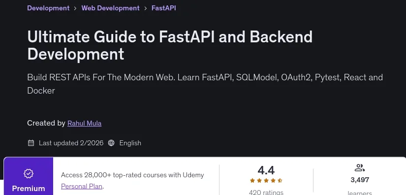Open instructor Rahul Mula's profile
This screenshot has width=406, height=195.
coord(85,123)
